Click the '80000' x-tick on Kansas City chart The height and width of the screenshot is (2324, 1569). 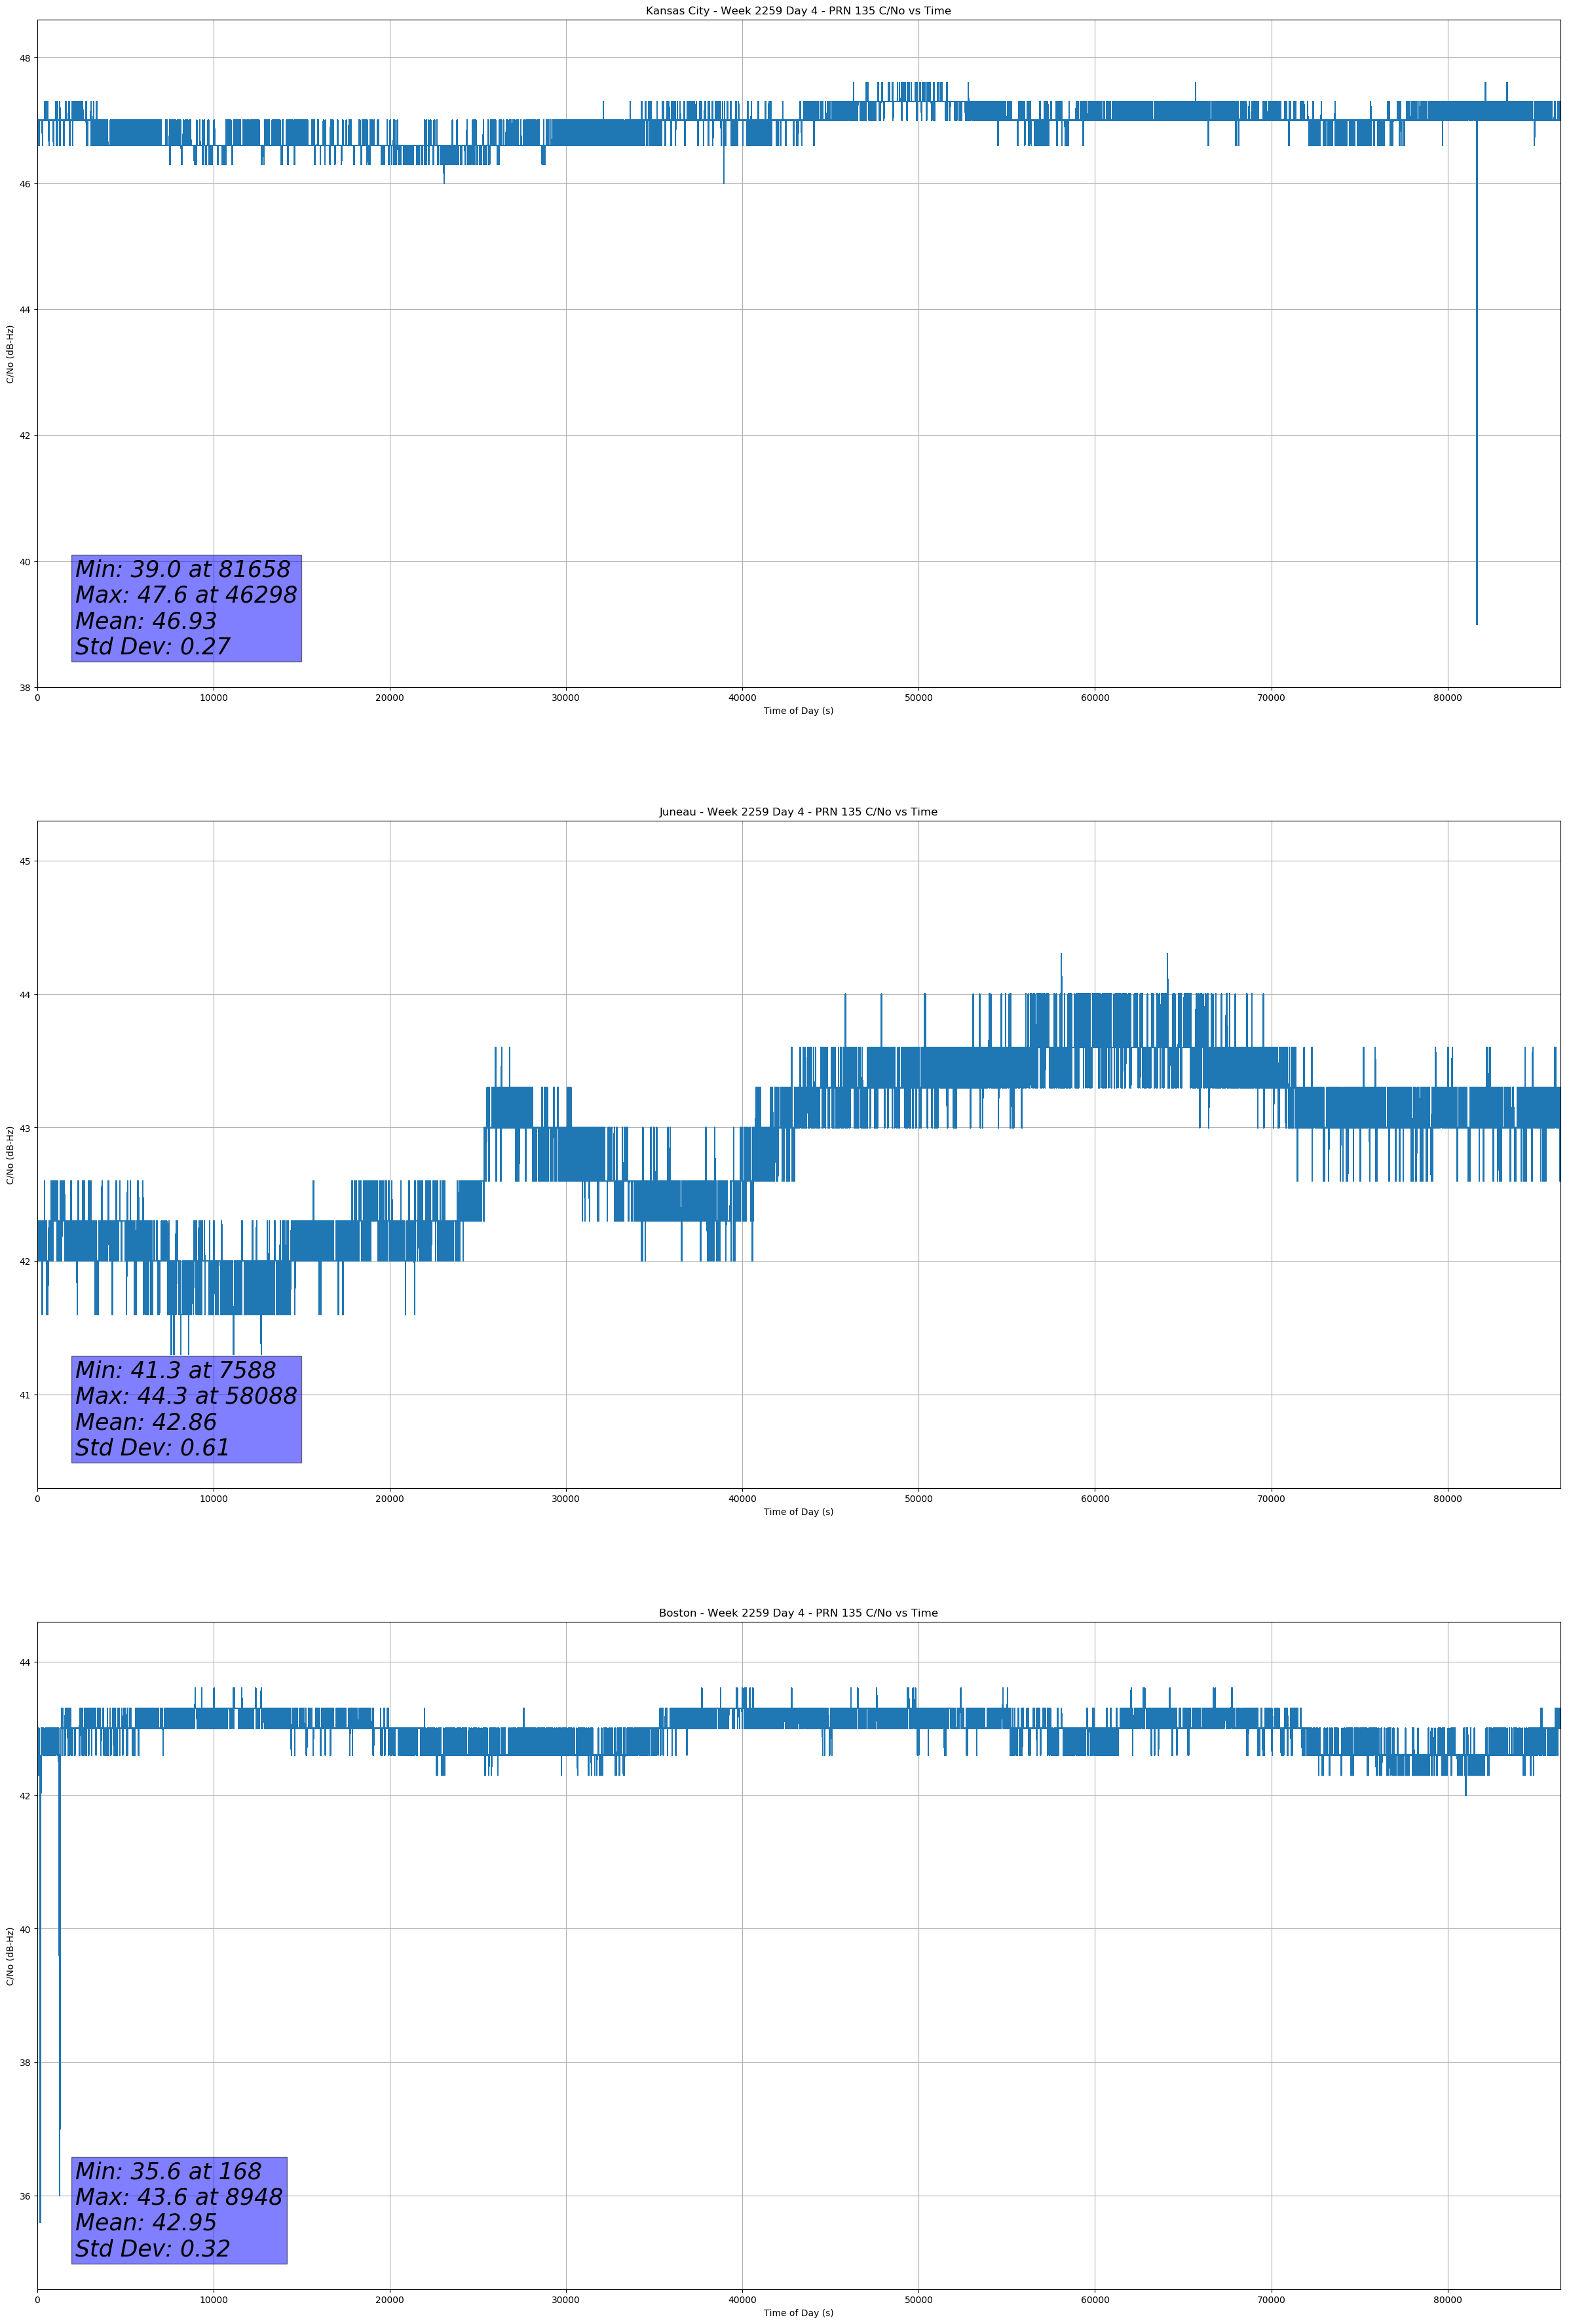coord(1447,698)
